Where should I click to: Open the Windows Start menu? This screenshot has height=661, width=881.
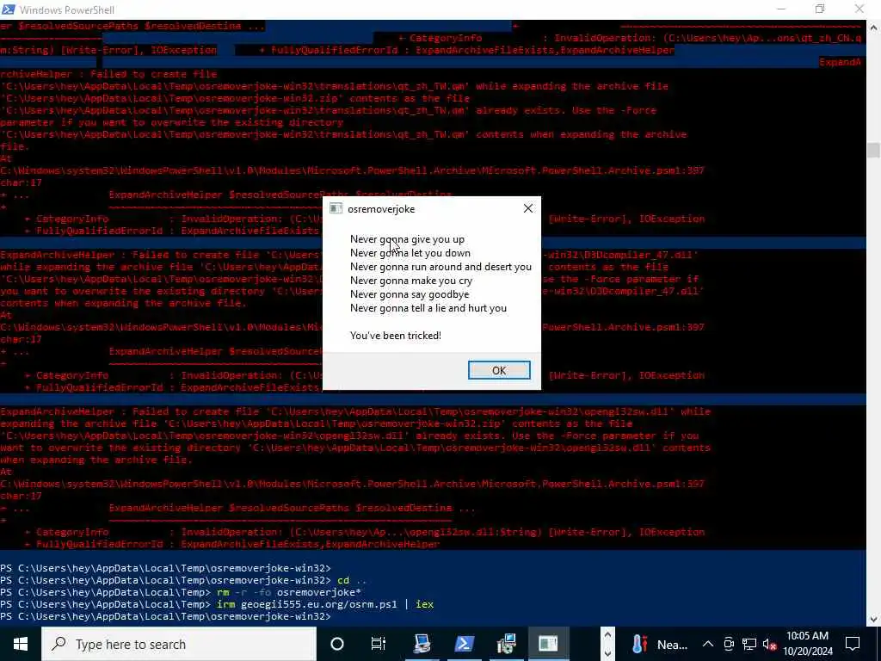[x=21, y=644]
